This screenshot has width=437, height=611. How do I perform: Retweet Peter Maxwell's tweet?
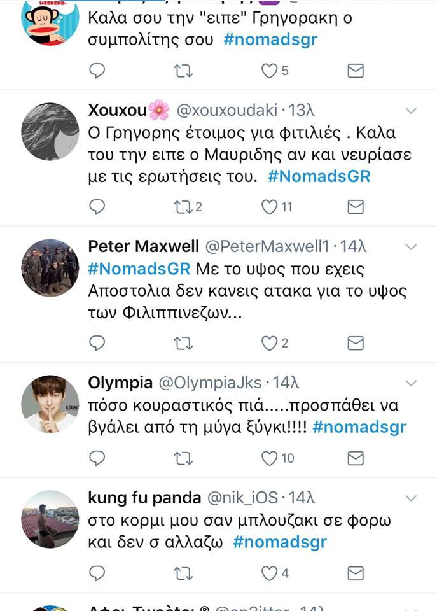click(183, 344)
